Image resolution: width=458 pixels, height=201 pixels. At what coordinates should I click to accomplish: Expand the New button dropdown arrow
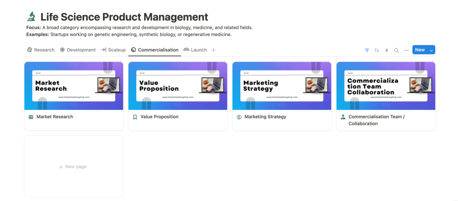pyautogui.click(x=431, y=50)
